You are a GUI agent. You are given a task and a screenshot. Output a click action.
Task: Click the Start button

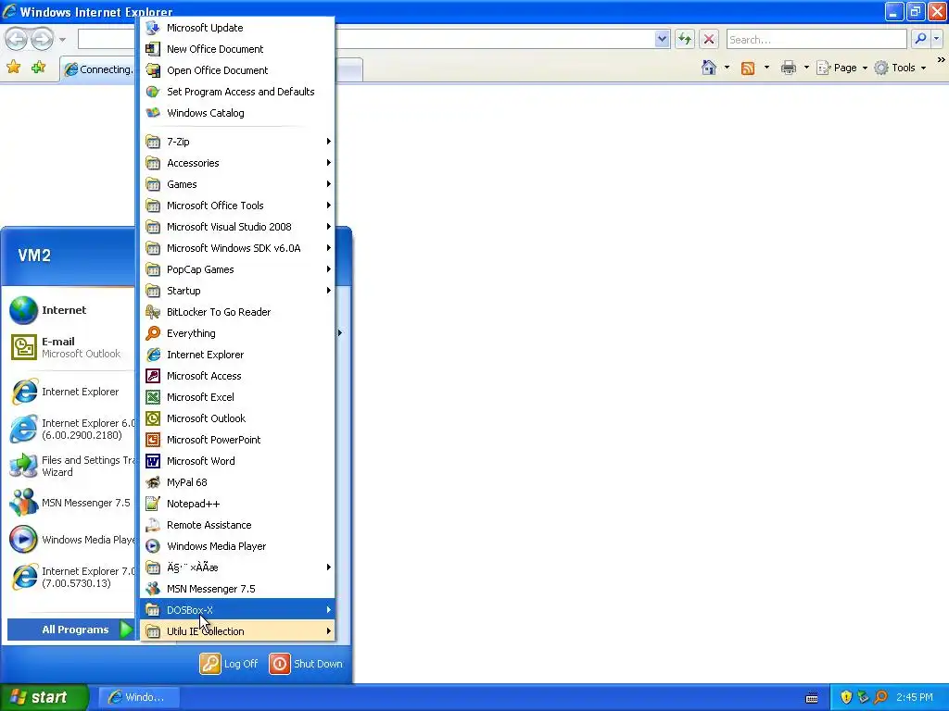pyautogui.click(x=44, y=697)
